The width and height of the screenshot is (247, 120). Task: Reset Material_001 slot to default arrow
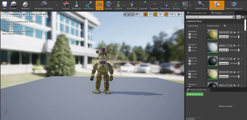(x=242, y=72)
